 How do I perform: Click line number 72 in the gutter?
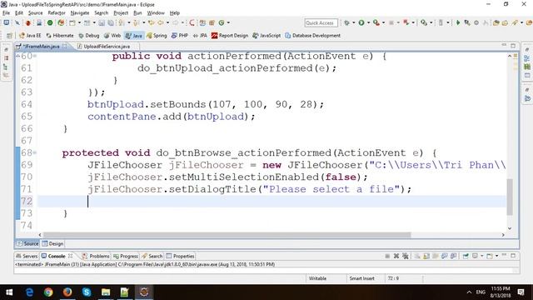point(27,202)
